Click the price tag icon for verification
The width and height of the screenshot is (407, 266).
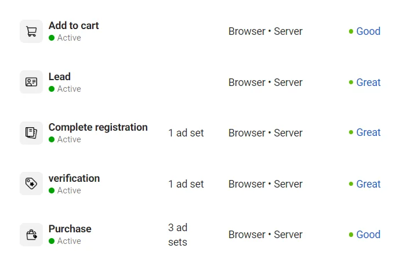(31, 184)
